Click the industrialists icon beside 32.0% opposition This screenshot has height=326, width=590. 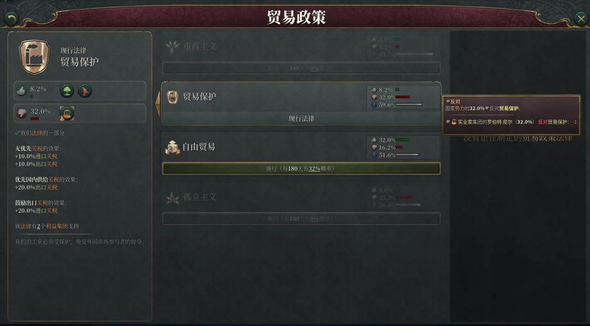(x=67, y=113)
